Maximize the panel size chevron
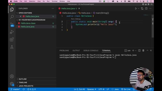 click(x=147, y=50)
